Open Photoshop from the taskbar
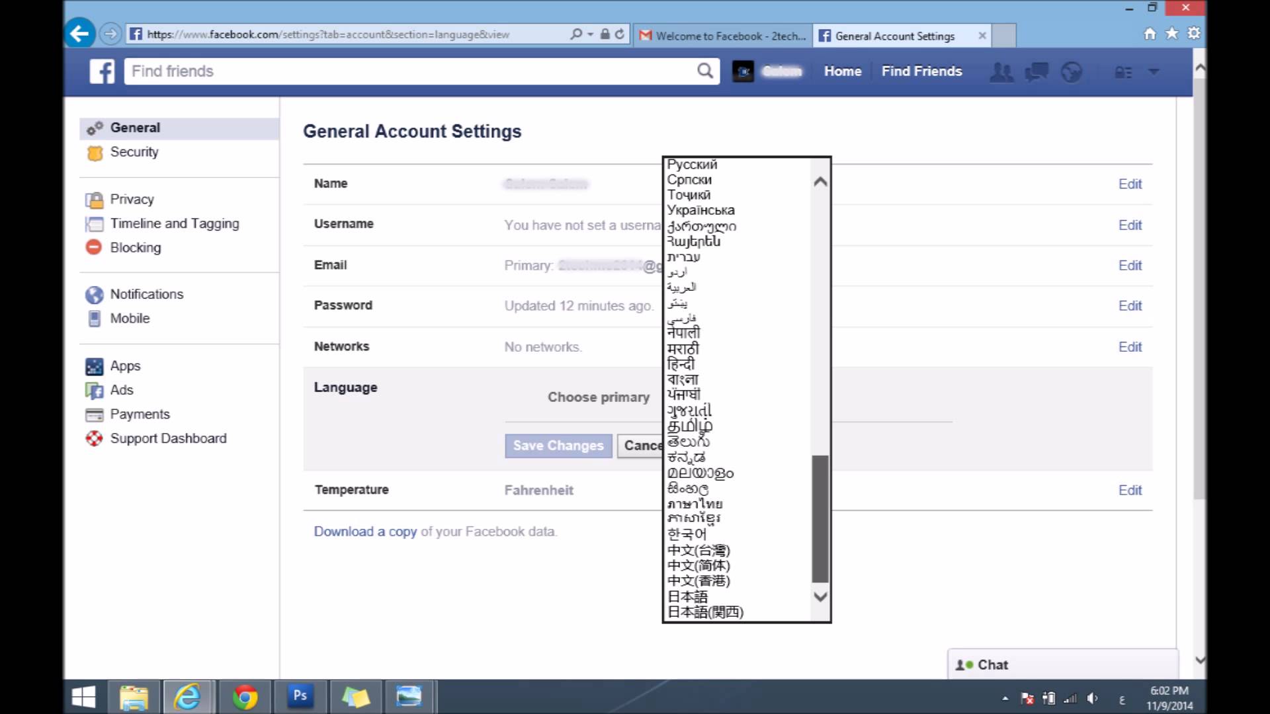This screenshot has width=1270, height=714. point(300,696)
